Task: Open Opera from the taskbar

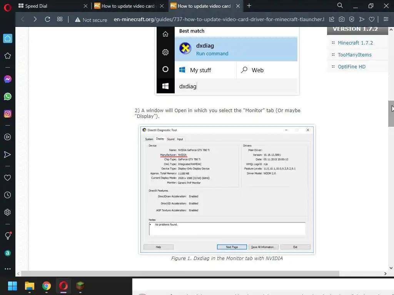Action: tap(63, 286)
